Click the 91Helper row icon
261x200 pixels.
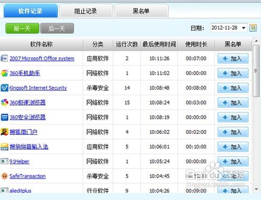(4, 161)
